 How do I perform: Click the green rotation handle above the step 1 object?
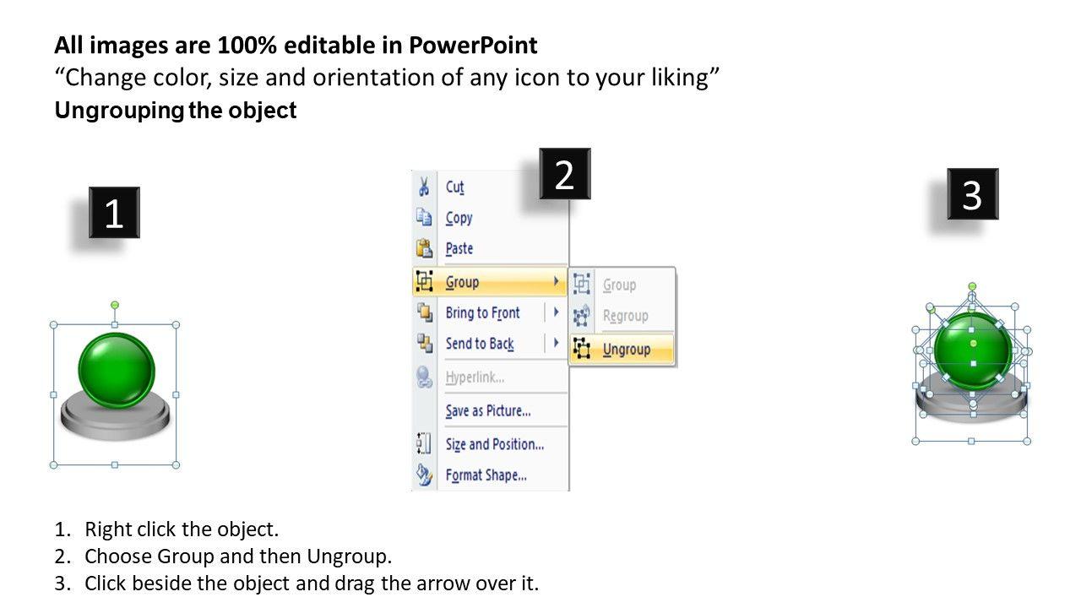[x=115, y=305]
